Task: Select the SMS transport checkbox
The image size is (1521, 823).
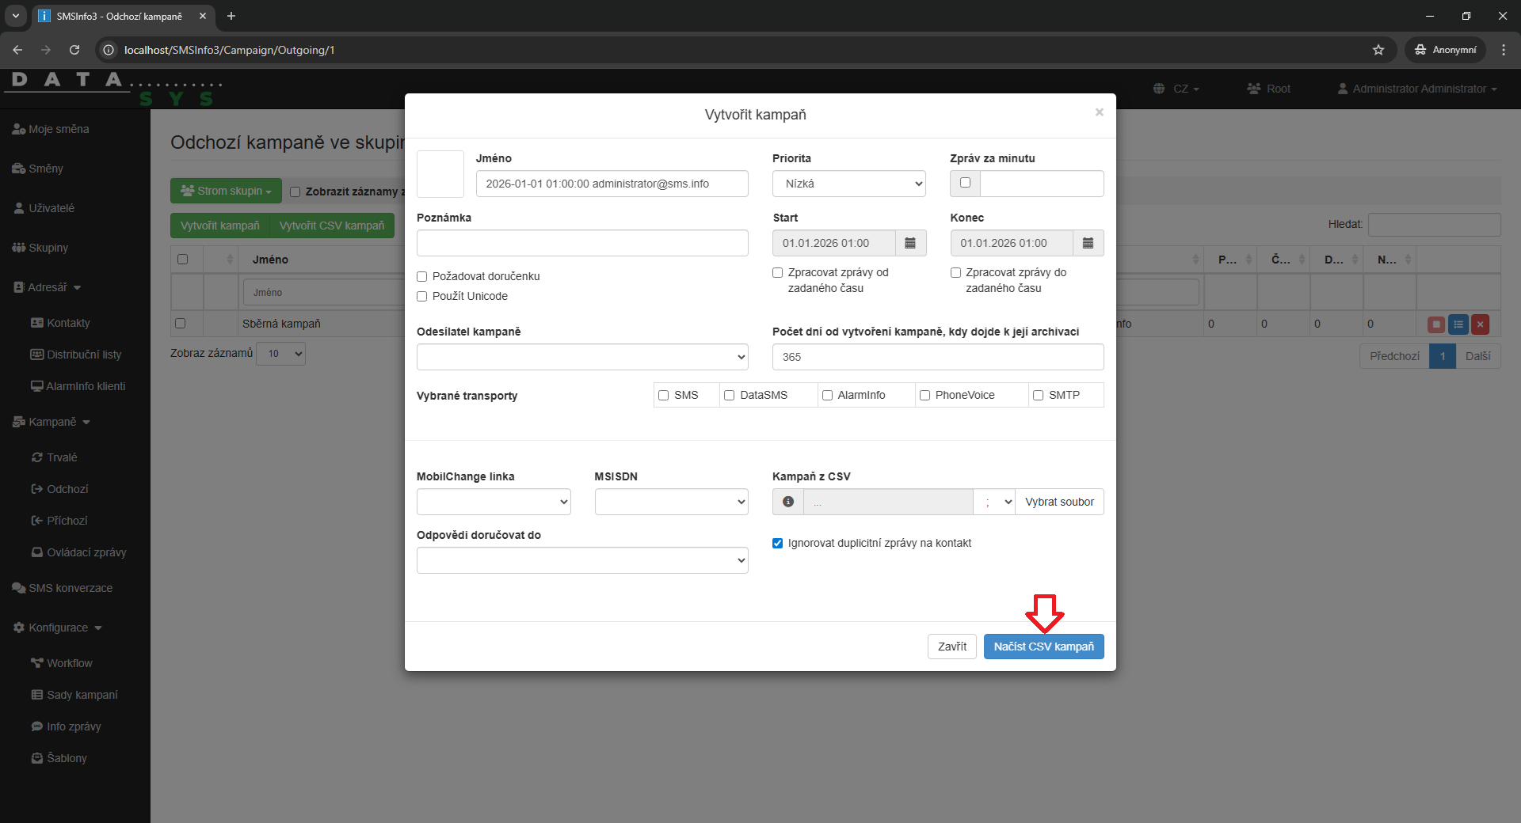Action: (664, 395)
